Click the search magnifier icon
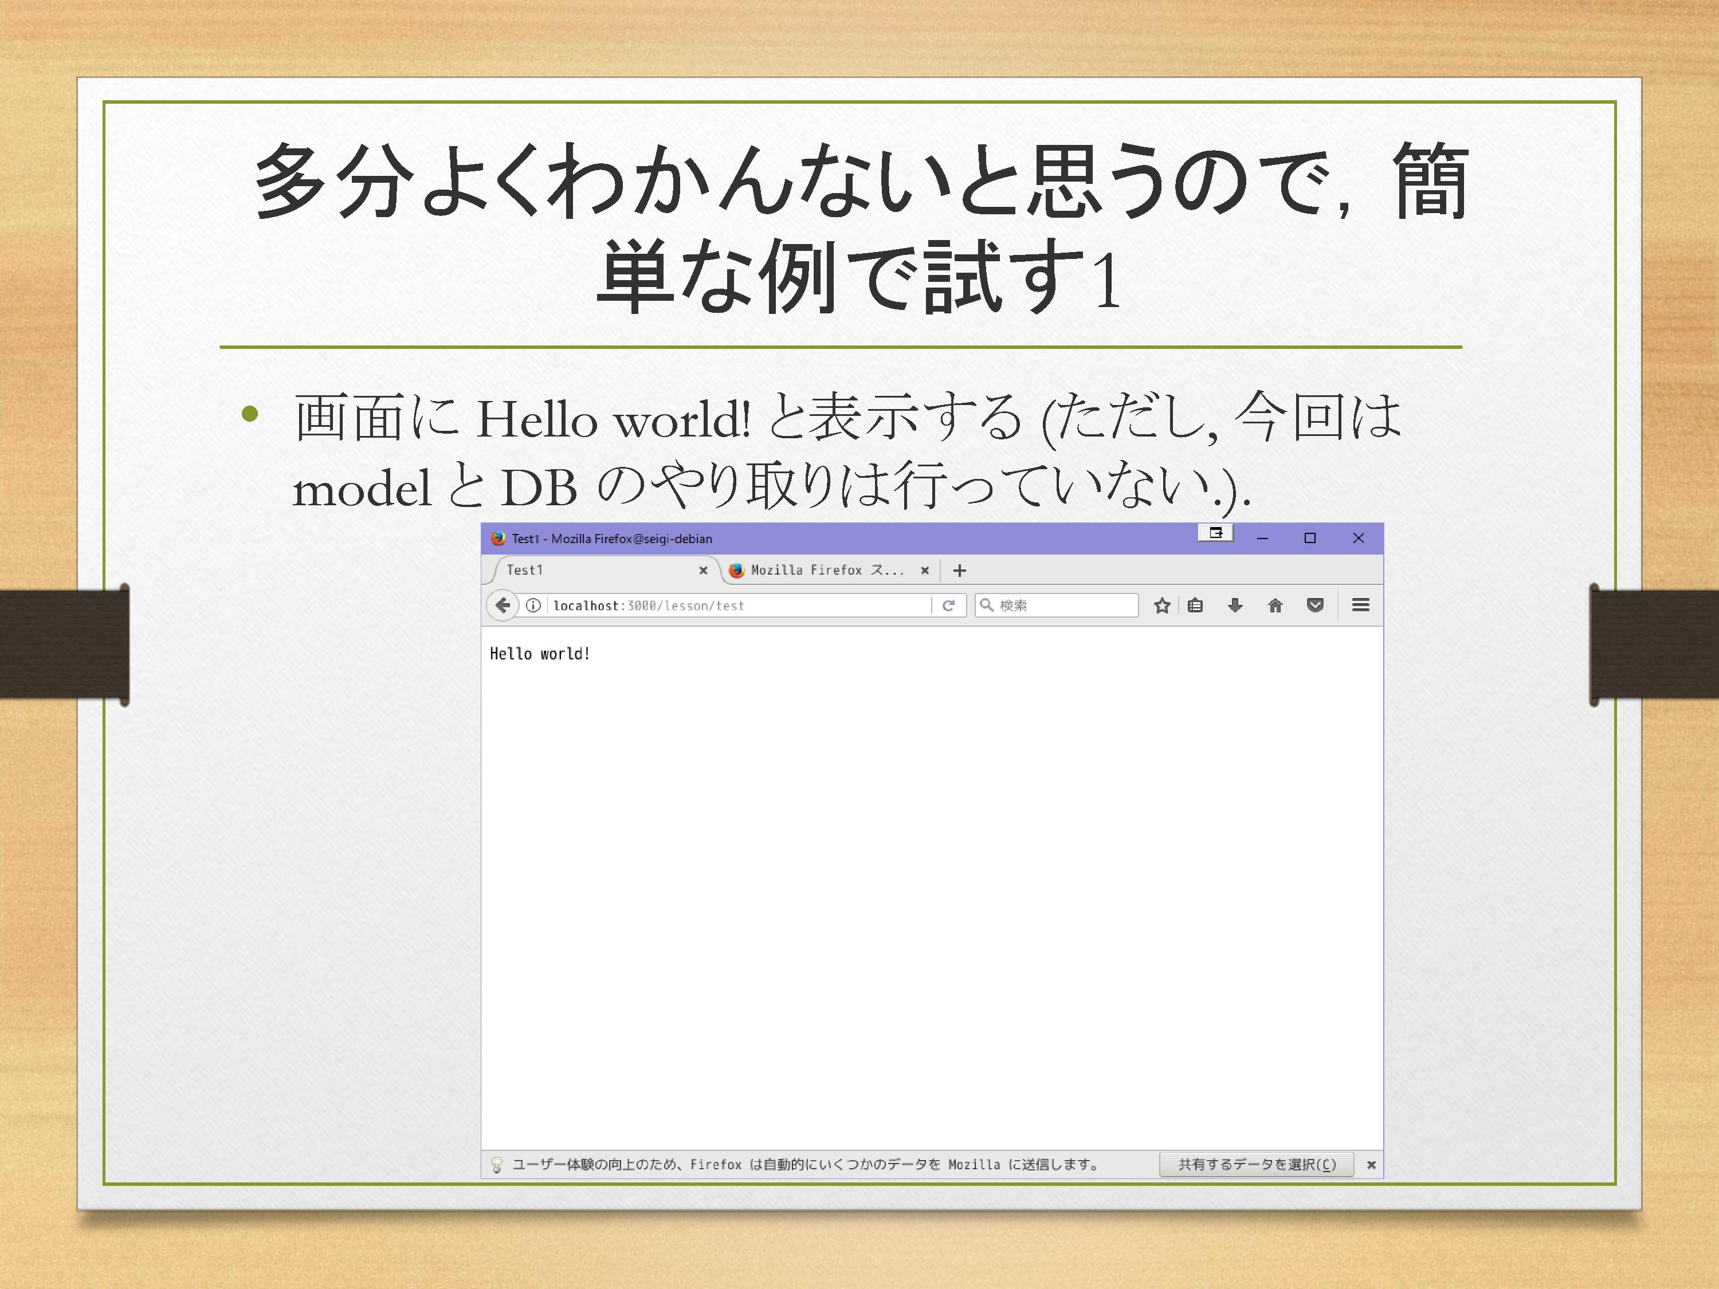The width and height of the screenshot is (1719, 1289). tap(986, 604)
